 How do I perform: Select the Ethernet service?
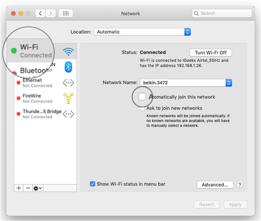pyautogui.click(x=45, y=83)
